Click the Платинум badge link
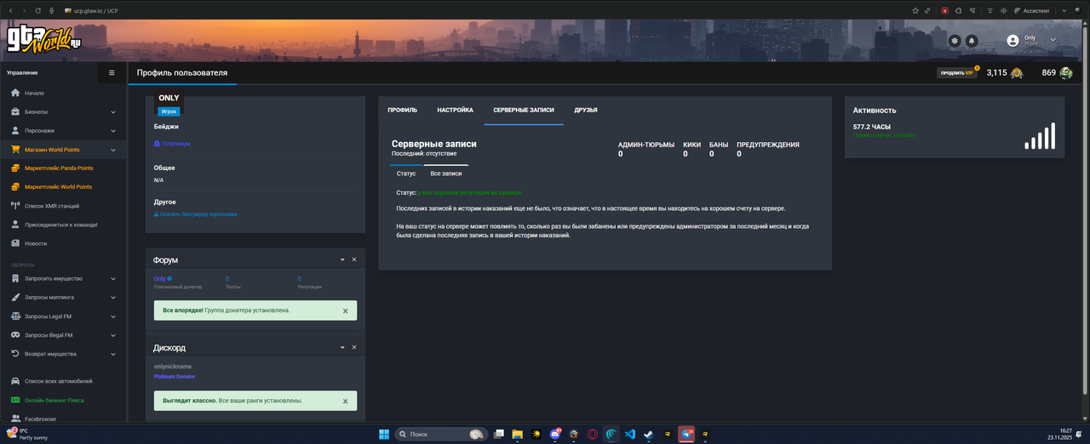Image resolution: width=1090 pixels, height=444 pixels. (172, 144)
